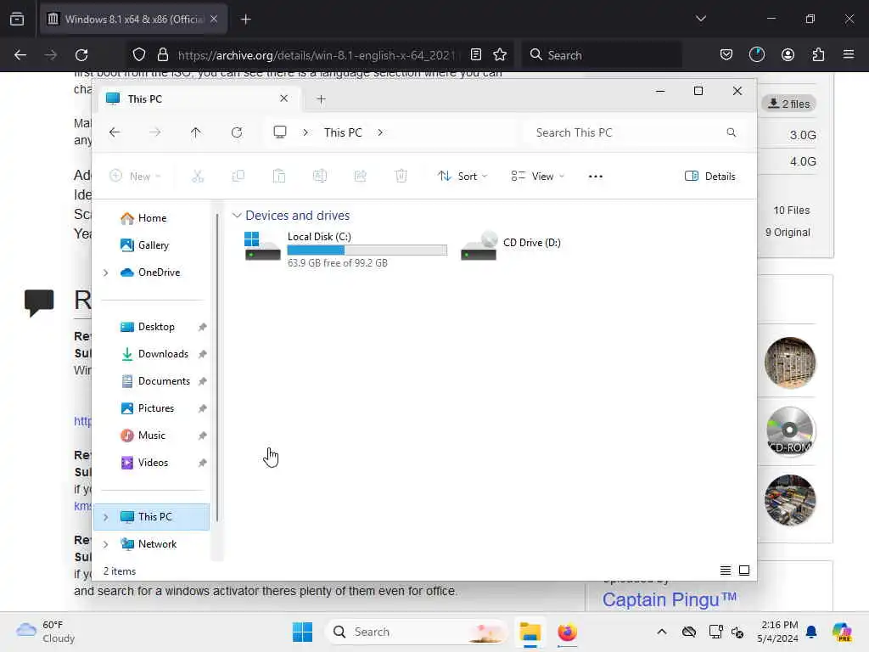The image size is (869, 652).
Task: Open Desktop folder in navigation pane
Action: (x=151, y=327)
